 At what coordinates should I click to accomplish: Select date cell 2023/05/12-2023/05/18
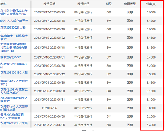coord(49,48)
